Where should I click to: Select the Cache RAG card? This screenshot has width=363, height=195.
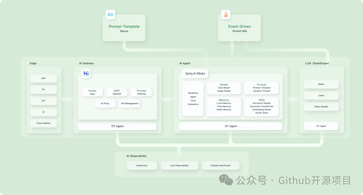point(92,92)
